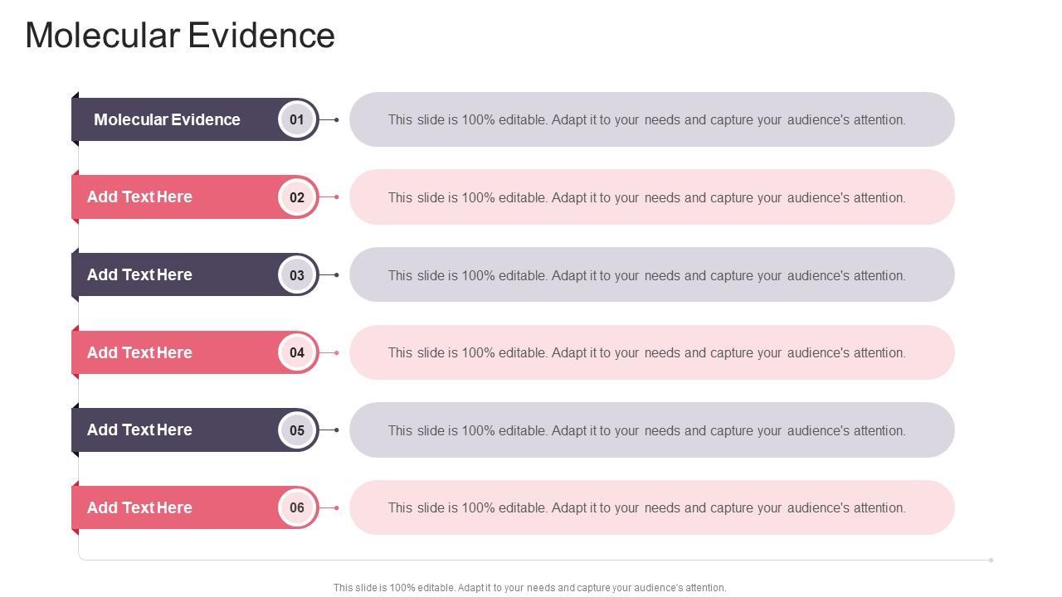Click the 03 number circle

297,275
